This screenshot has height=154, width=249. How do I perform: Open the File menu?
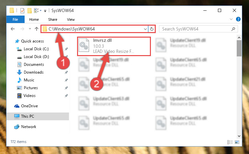[x=16, y=19]
